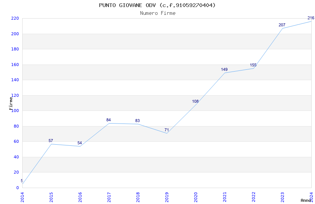This screenshot has width=315, height=204.
Task: Click y-axis tick value 160
Action: (15, 65)
